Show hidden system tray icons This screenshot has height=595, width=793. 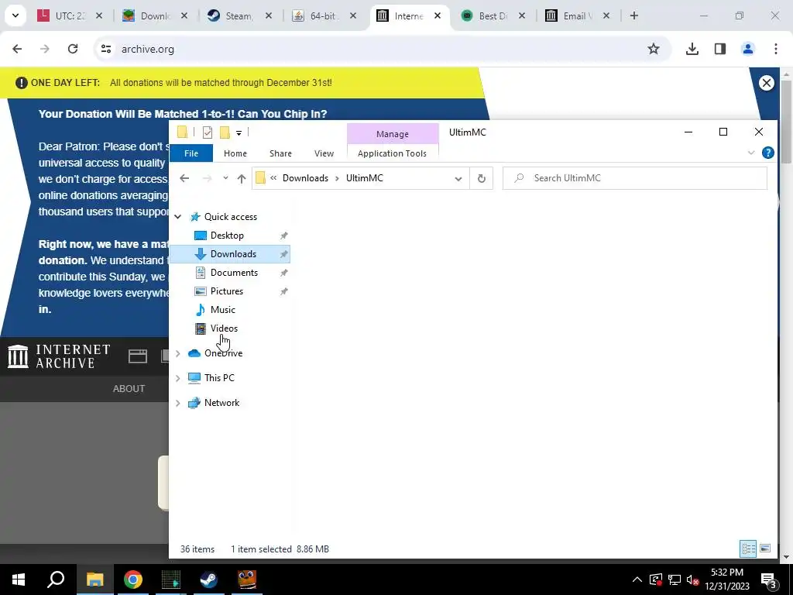click(637, 580)
